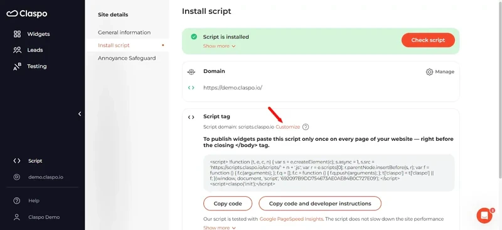Click the Claspo logo
Viewport: 502px width, 230px height.
point(26,14)
